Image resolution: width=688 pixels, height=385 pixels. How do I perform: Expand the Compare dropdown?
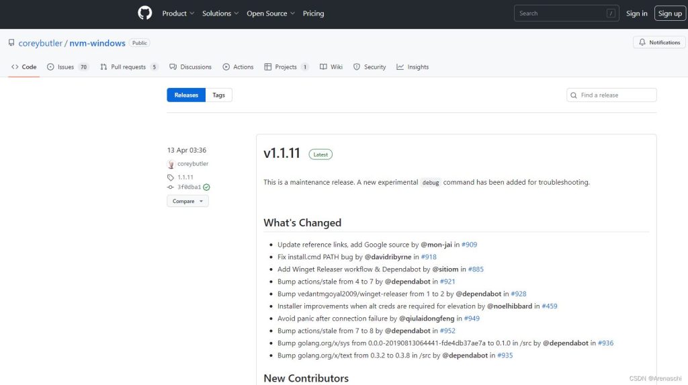[x=187, y=201]
